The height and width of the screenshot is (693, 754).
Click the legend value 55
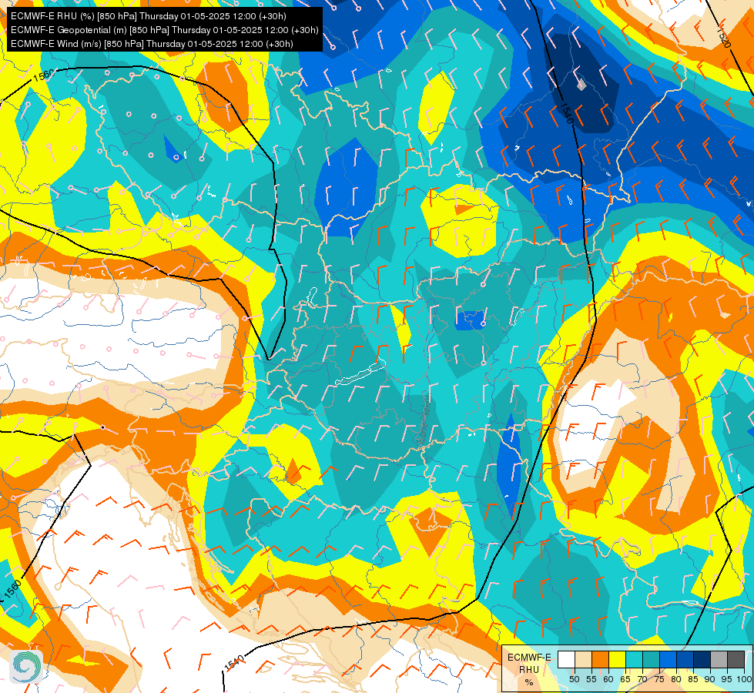[x=591, y=679]
